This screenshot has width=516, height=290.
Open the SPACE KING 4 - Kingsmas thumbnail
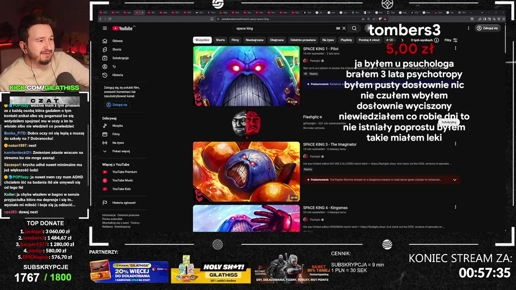[x=246, y=218]
